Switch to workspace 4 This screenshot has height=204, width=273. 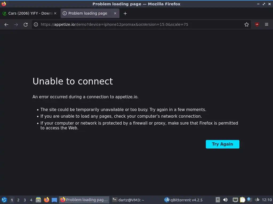click(x=31, y=200)
